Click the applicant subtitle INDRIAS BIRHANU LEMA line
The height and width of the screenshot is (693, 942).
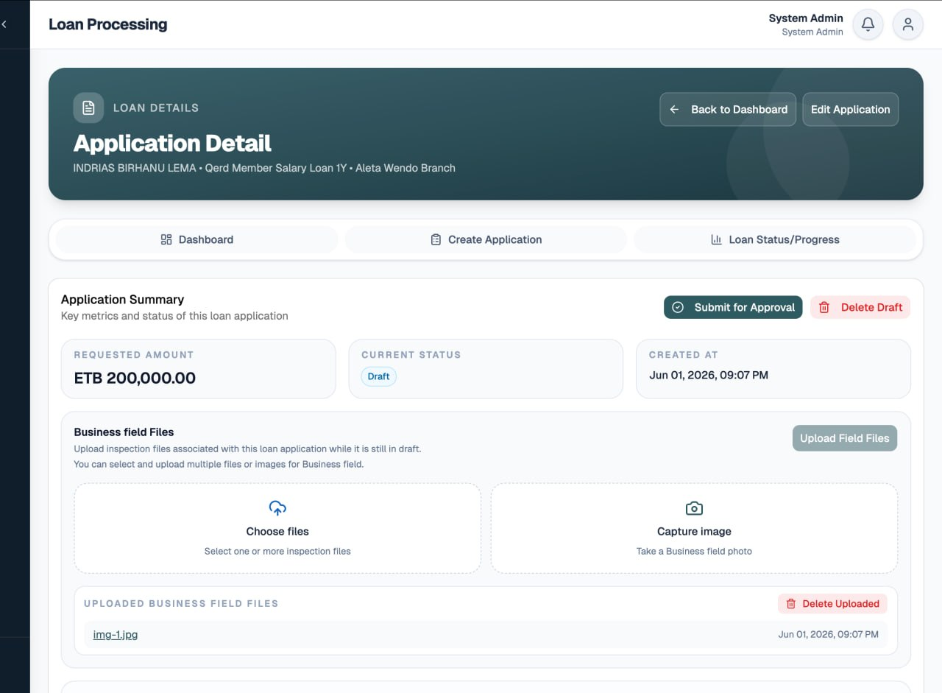(x=264, y=168)
